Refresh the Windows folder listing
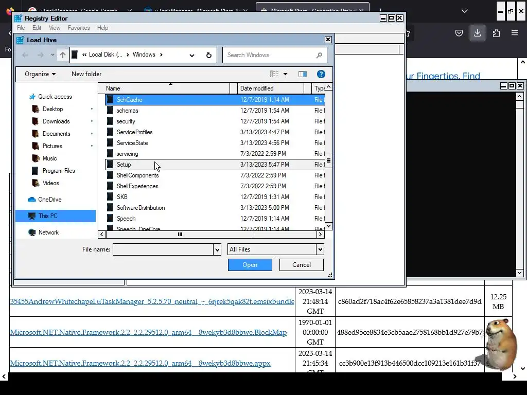 (x=209, y=55)
